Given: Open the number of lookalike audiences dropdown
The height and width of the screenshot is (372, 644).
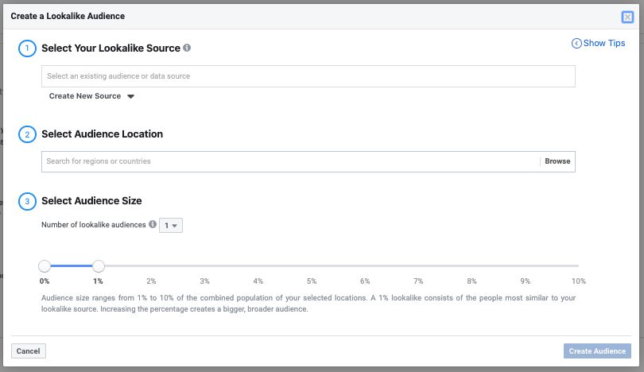Looking at the screenshot, I should point(171,226).
